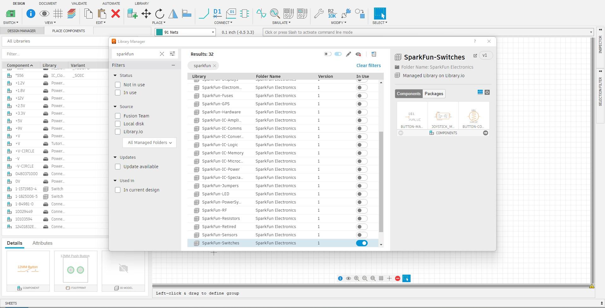Open the CONNECT dropdown menu
This screenshot has height=308, width=605.
pyautogui.click(x=223, y=23)
